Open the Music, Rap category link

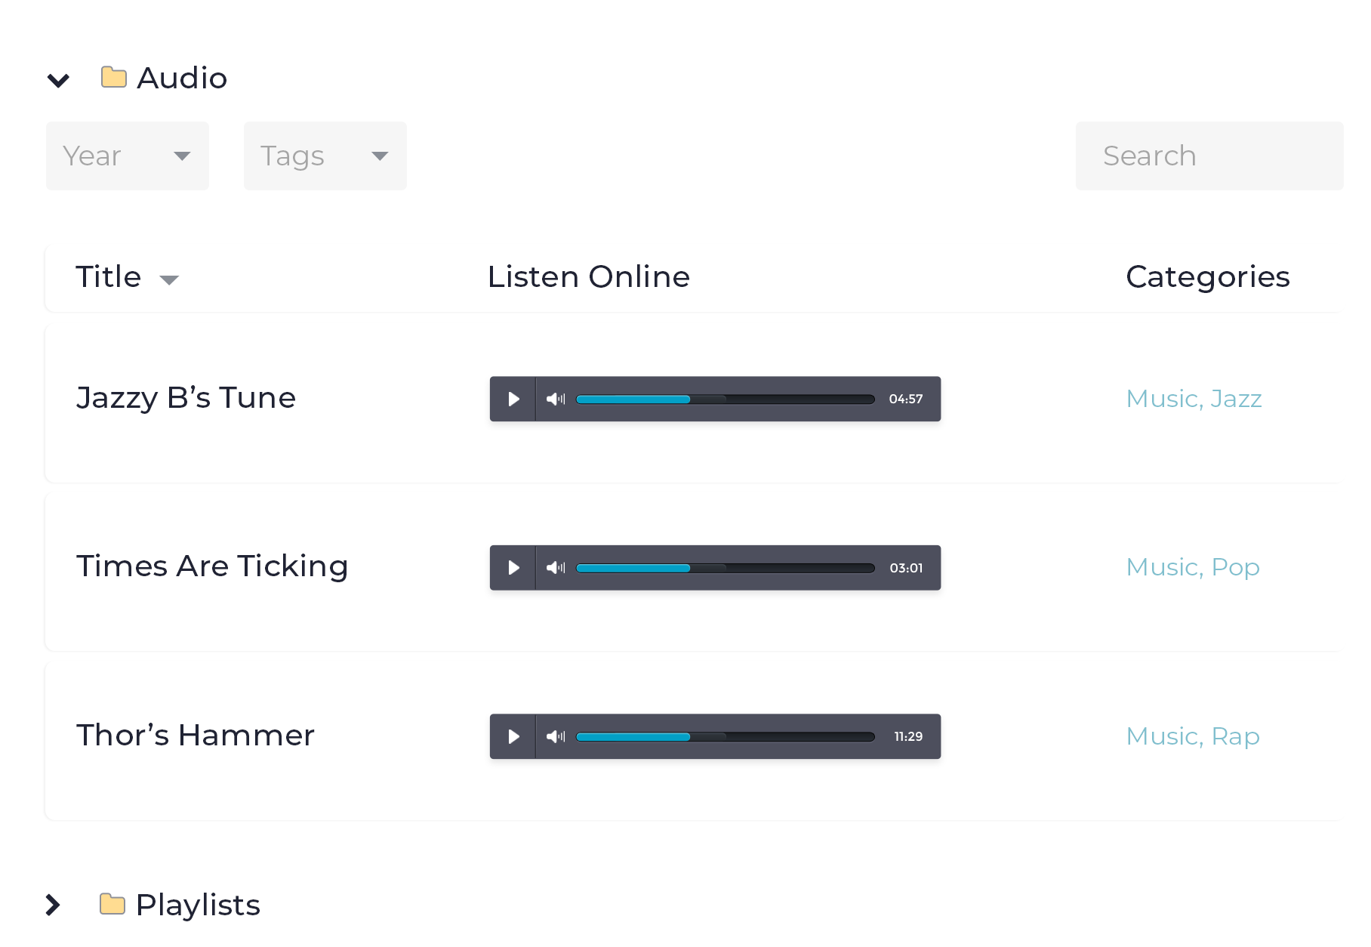coord(1193,736)
